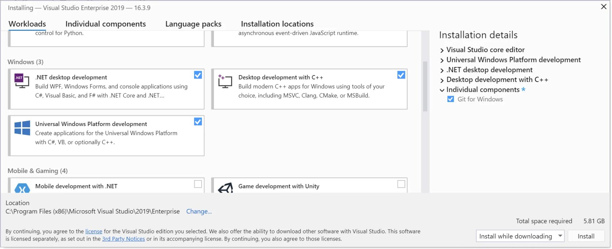Click the blue asterisk beside Individual components
The height and width of the screenshot is (249, 612).
[523, 89]
